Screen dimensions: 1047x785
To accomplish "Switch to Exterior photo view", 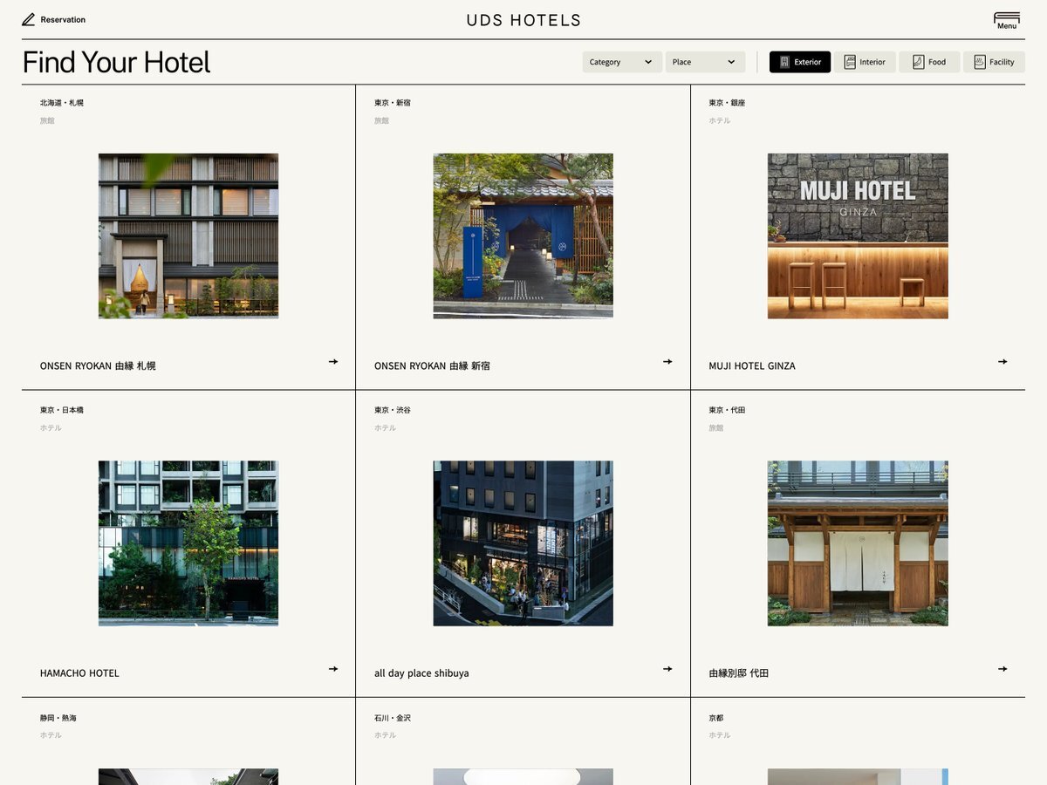I will click(800, 62).
